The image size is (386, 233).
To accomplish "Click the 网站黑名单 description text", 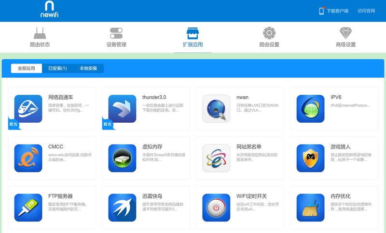I will click(x=257, y=157).
